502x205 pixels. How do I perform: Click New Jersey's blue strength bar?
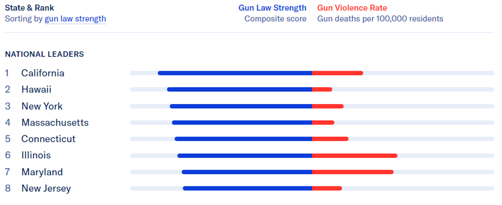point(247,189)
